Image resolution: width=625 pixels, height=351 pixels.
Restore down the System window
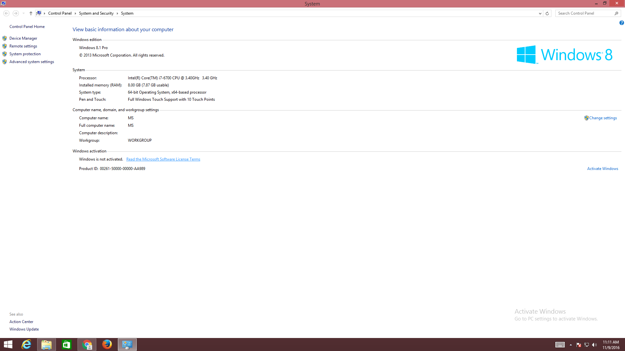(605, 3)
